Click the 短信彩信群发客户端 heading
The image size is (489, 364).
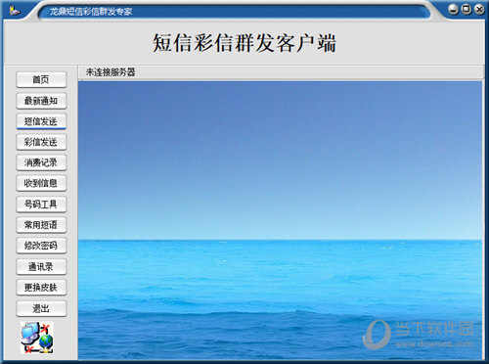pos(244,43)
